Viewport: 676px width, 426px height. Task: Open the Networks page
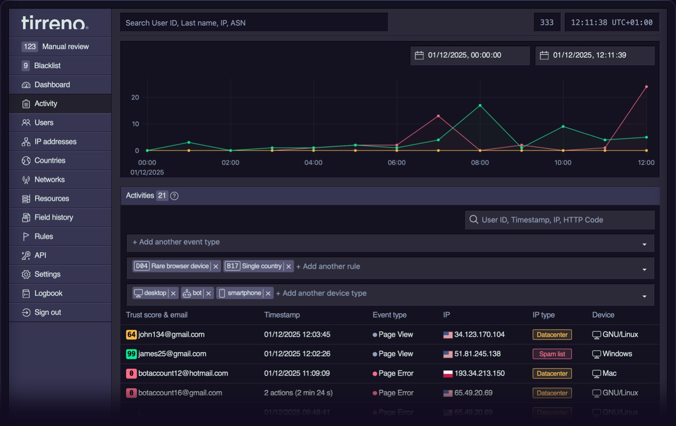(50, 179)
